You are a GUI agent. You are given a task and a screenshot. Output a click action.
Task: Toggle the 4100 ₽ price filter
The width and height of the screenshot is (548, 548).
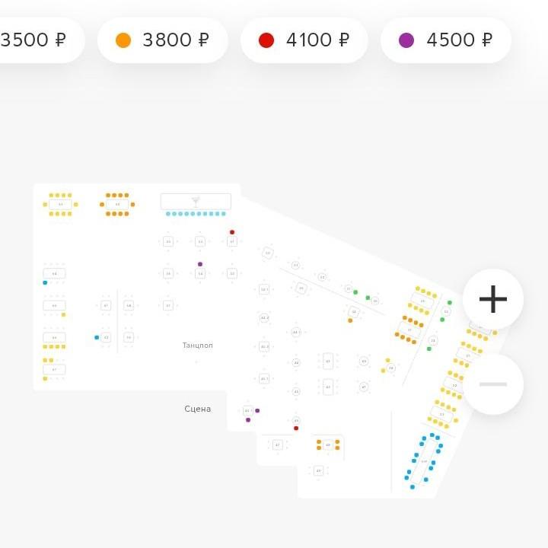304,40
